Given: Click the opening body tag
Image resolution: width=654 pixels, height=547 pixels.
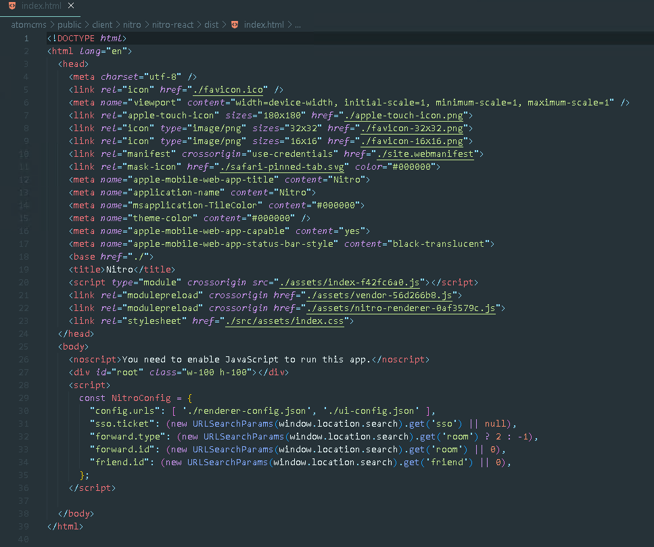Looking at the screenshot, I should tap(74, 347).
